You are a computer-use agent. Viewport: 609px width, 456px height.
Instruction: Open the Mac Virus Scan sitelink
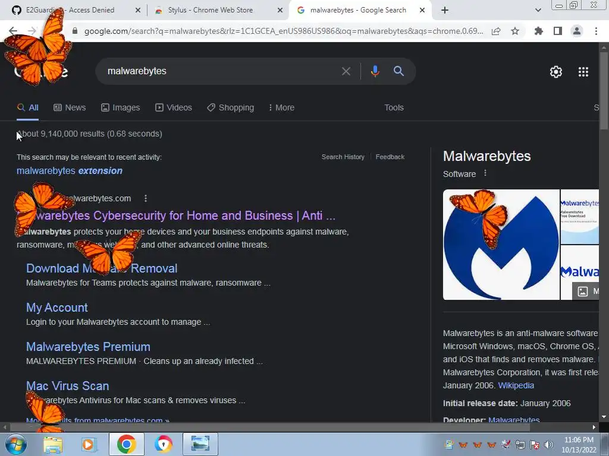(68, 386)
